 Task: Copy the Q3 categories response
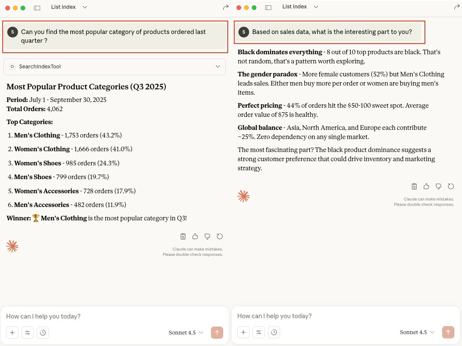pyautogui.click(x=183, y=236)
